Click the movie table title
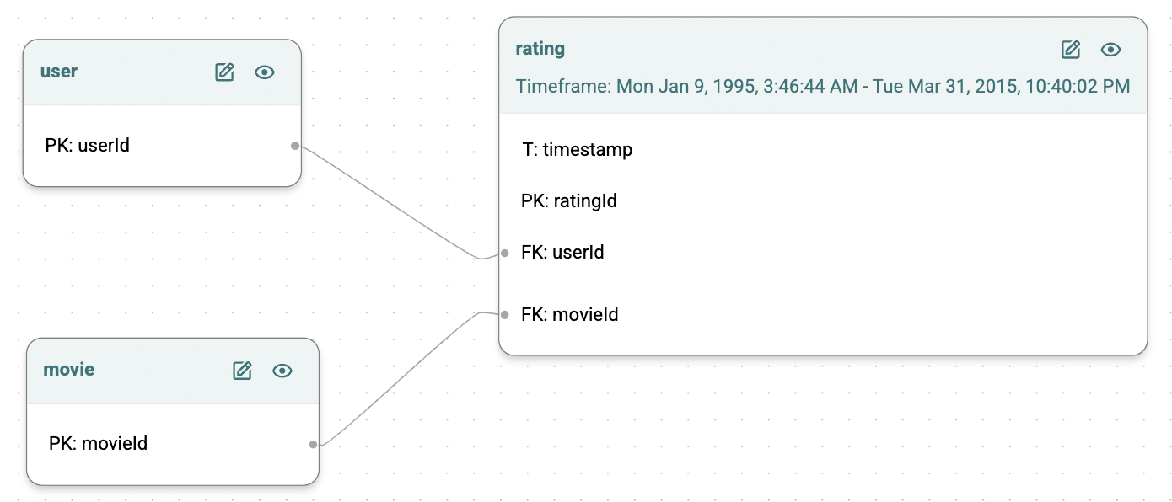Viewport: 1172px width, 502px height. [x=69, y=370]
